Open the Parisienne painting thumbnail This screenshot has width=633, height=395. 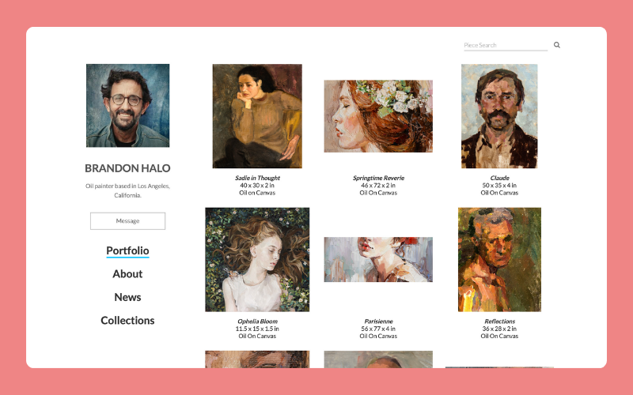378,260
